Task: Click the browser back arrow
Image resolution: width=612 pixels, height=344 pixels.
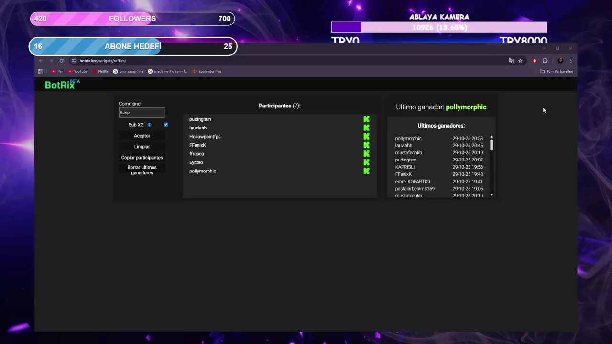Action: tap(41, 61)
